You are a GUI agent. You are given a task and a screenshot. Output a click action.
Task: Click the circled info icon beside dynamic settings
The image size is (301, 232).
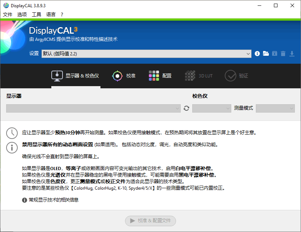tap(12, 148)
